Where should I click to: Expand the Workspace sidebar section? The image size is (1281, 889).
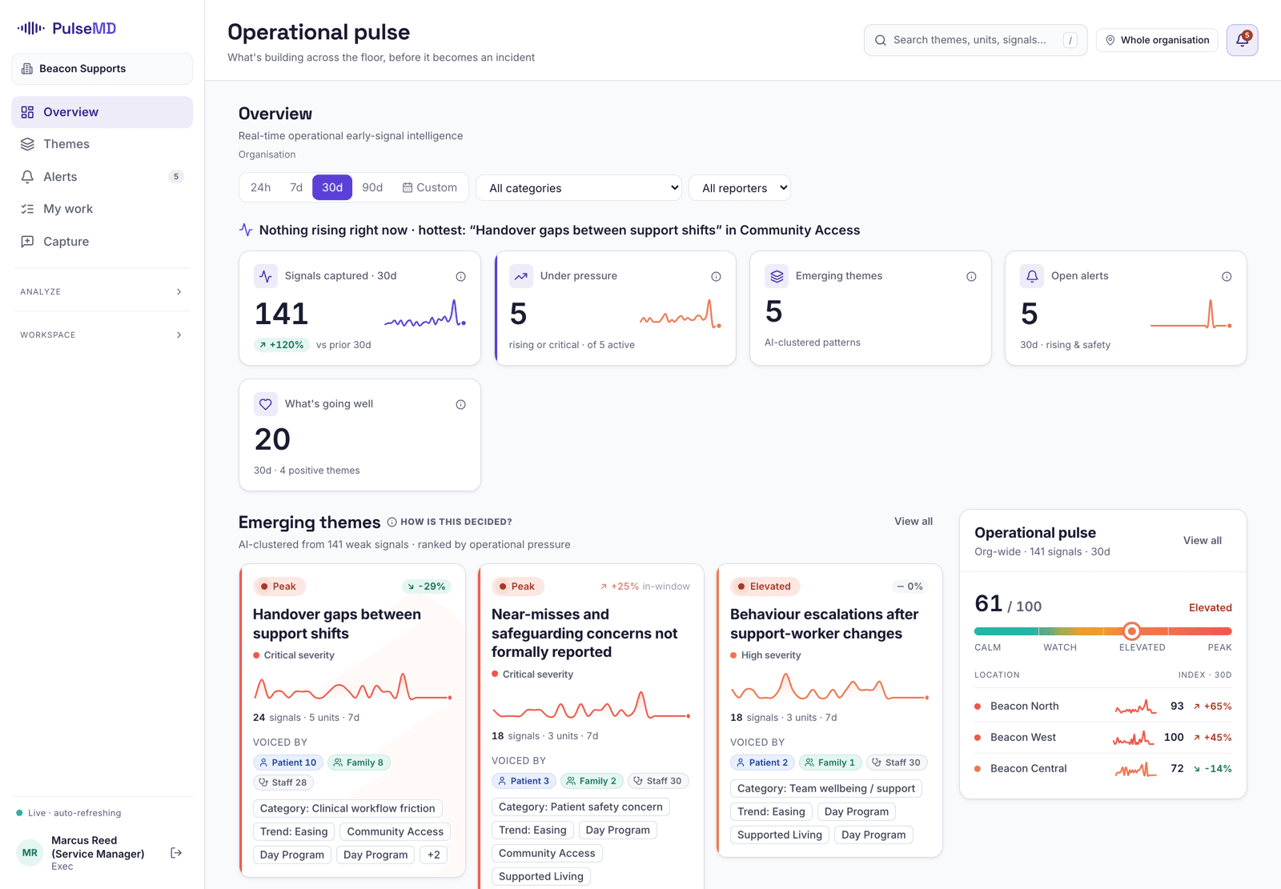(102, 335)
